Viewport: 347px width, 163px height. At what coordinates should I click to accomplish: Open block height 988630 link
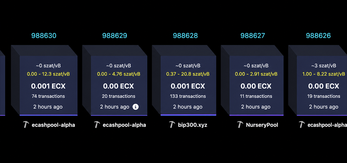pyautogui.click(x=44, y=36)
